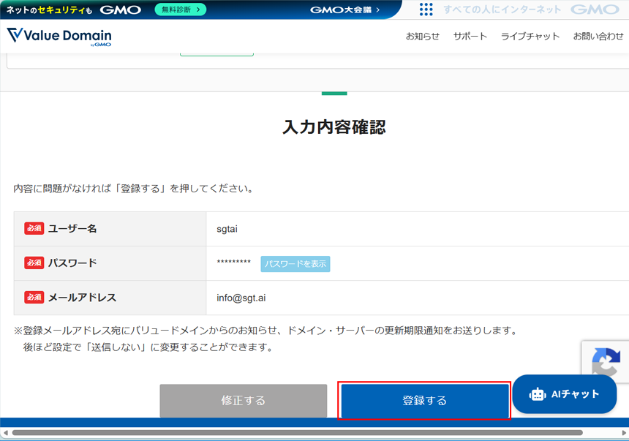Open the お問い合わせ menu item

point(598,36)
